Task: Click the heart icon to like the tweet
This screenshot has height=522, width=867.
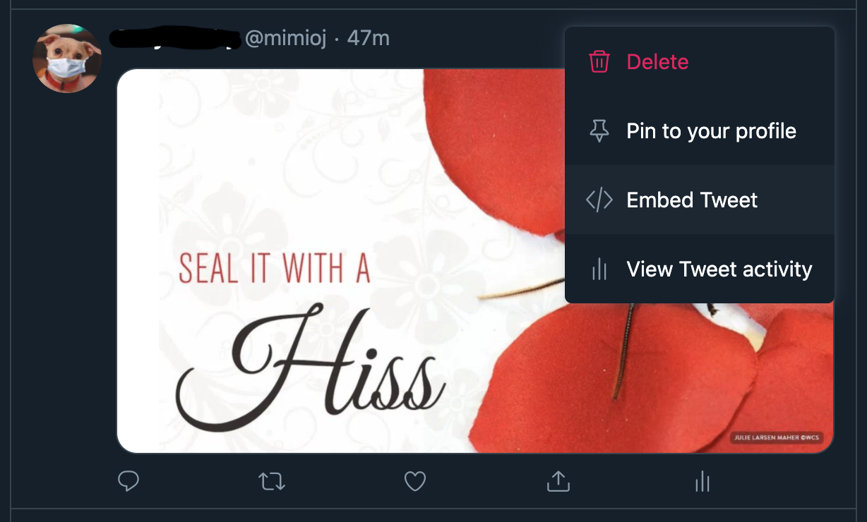Action: tap(415, 482)
